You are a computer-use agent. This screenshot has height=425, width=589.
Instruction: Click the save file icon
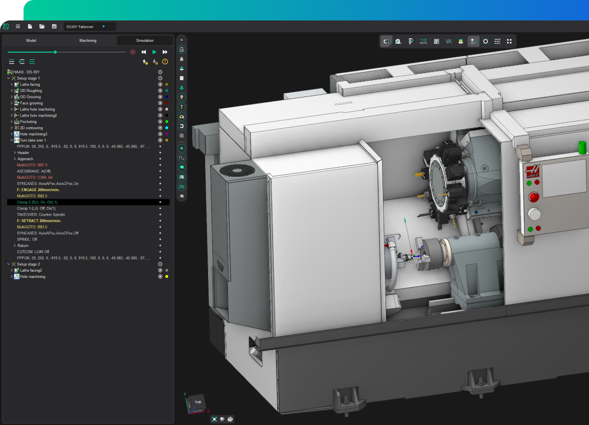point(54,27)
